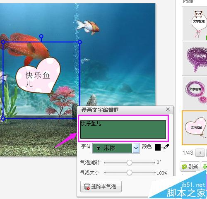207x199 pixels.
Task: Click the black text color swatch
Action: pyautogui.click(x=158, y=147)
